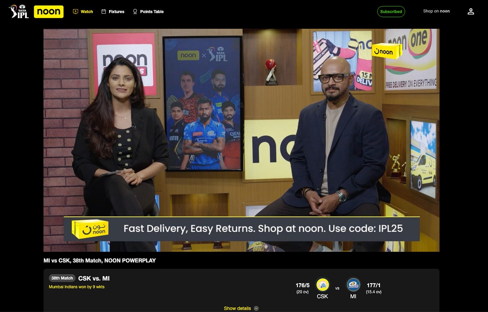488x312 pixels.
Task: Click the TATA IPL logo
Action: pos(19,11)
